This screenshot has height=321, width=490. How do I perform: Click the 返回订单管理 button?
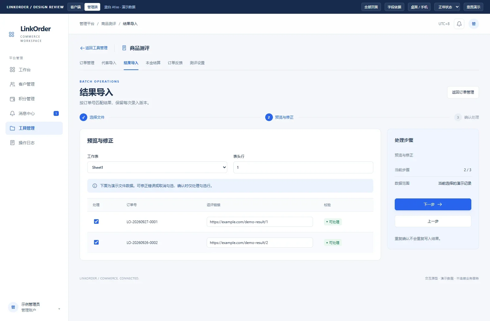tap(463, 92)
